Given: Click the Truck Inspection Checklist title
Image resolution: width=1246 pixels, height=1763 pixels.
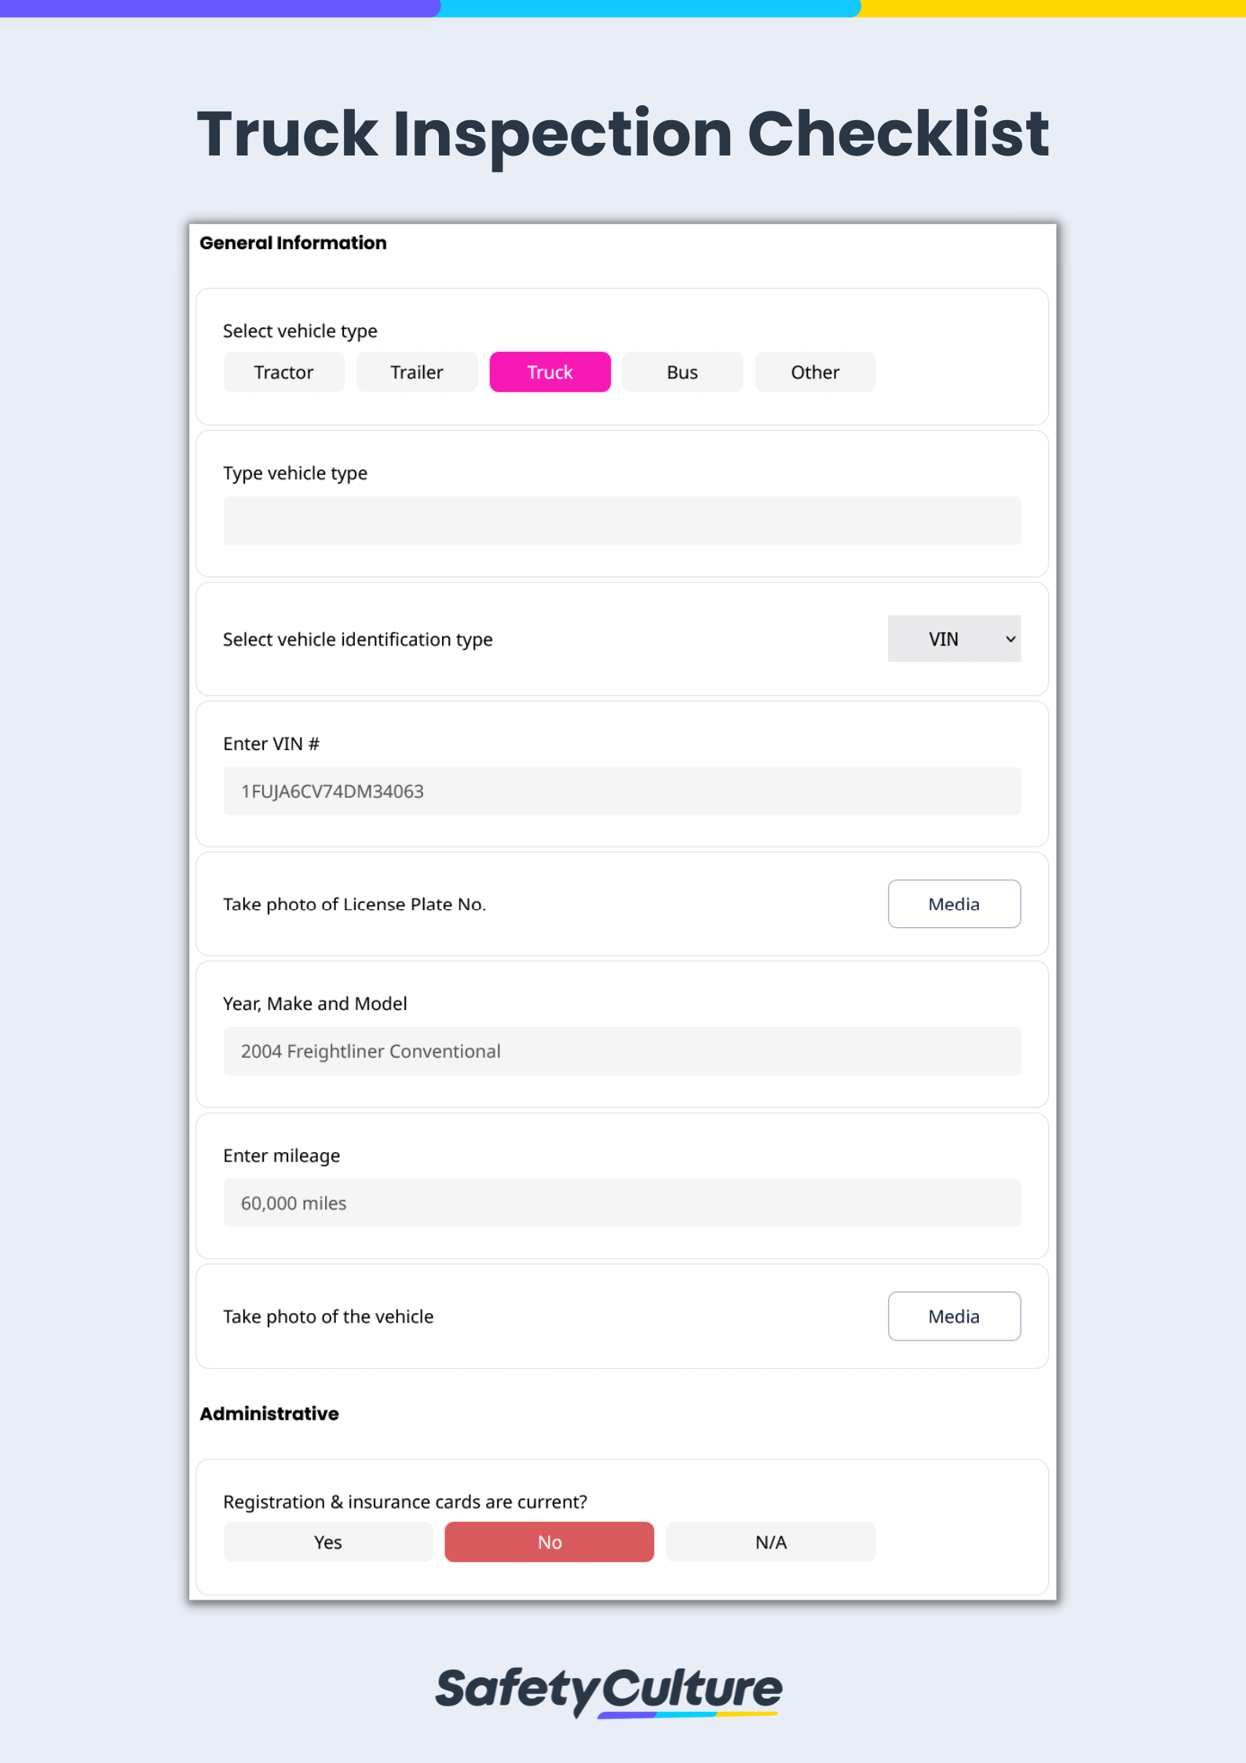Looking at the screenshot, I should point(623,134).
